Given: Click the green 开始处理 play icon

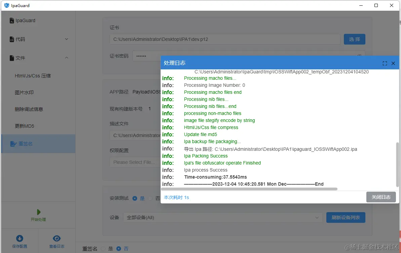Looking at the screenshot, I should coord(39,212).
